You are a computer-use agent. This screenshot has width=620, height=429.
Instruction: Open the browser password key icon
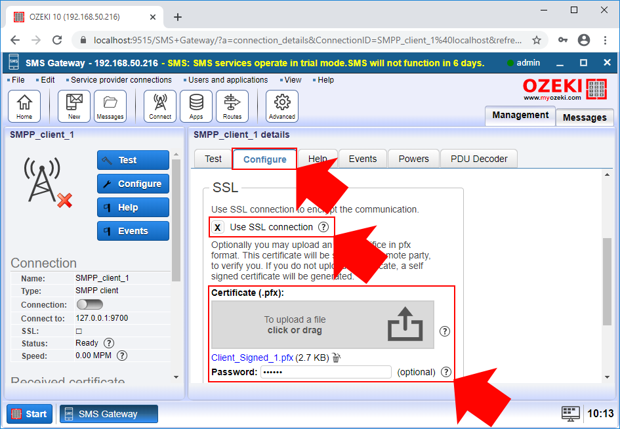pyautogui.click(x=563, y=40)
